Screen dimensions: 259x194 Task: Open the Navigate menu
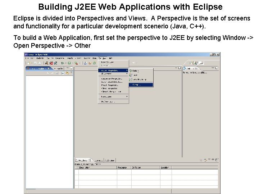point(60,58)
